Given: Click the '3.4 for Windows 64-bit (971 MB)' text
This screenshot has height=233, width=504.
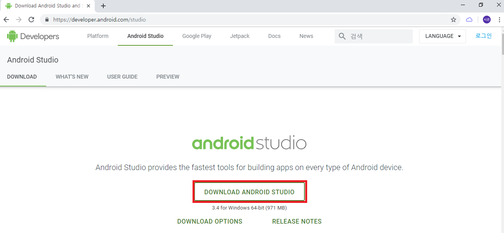Looking at the screenshot, I should tap(249, 208).
